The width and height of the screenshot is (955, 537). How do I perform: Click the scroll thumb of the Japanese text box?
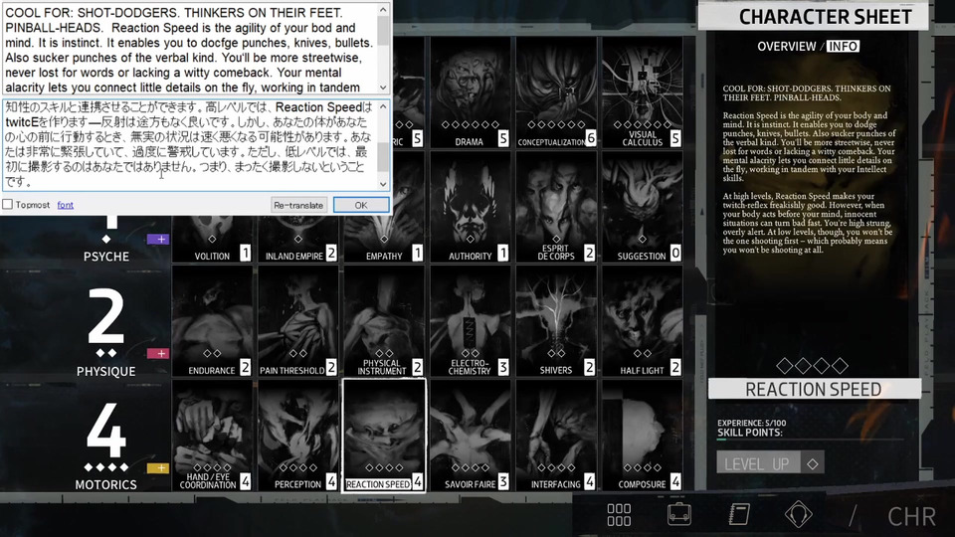click(383, 157)
